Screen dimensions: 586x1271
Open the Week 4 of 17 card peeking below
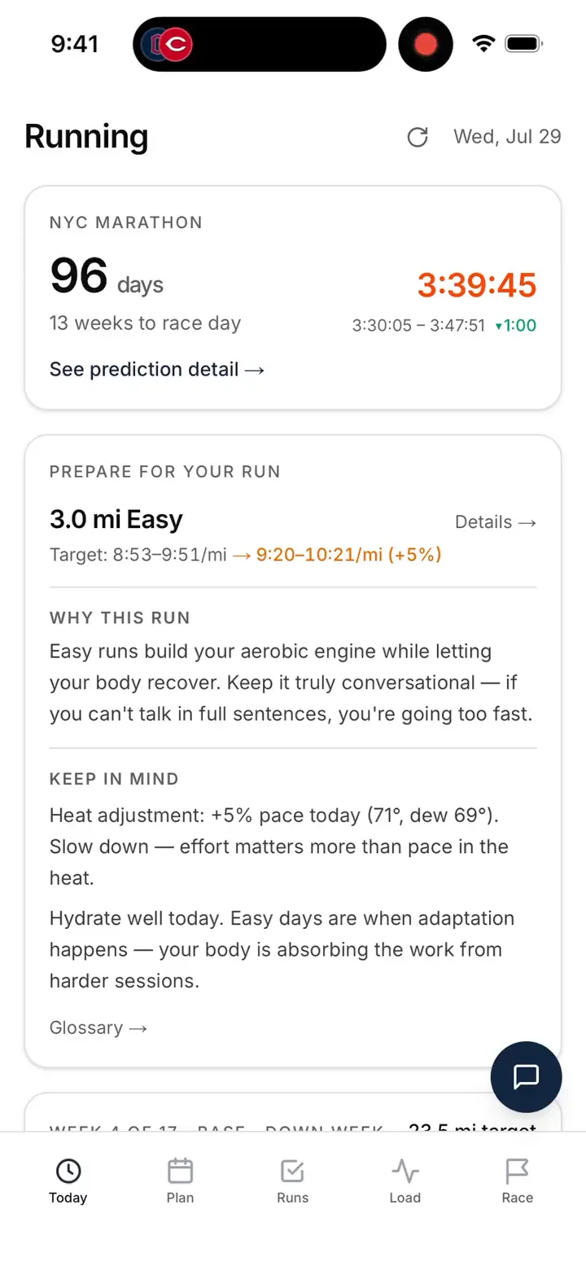click(x=293, y=1112)
